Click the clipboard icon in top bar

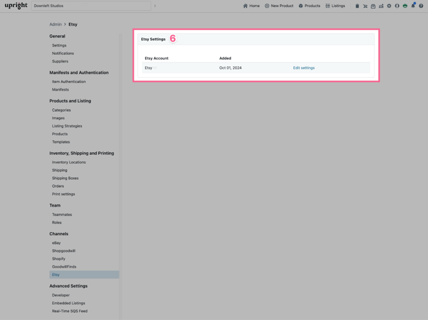click(x=357, y=6)
